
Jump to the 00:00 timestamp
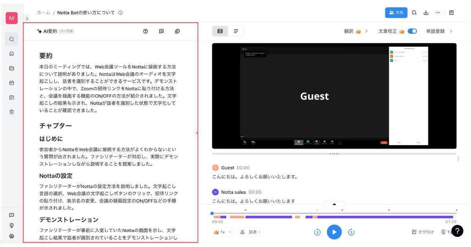(243, 168)
